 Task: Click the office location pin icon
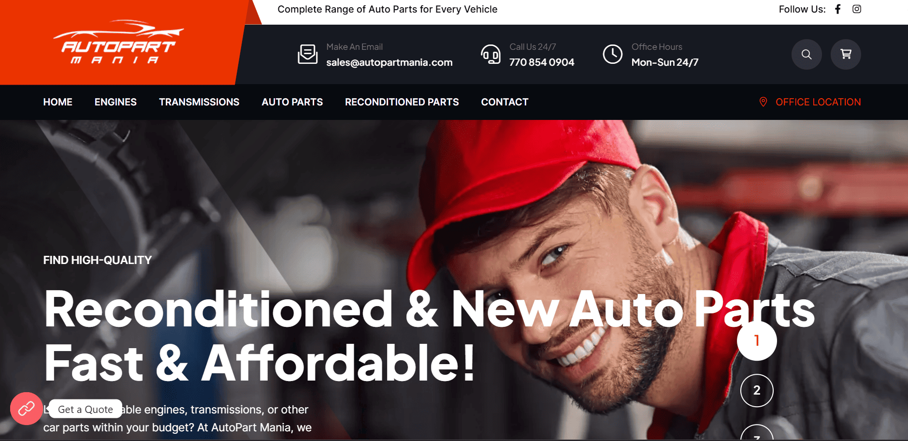[764, 102]
